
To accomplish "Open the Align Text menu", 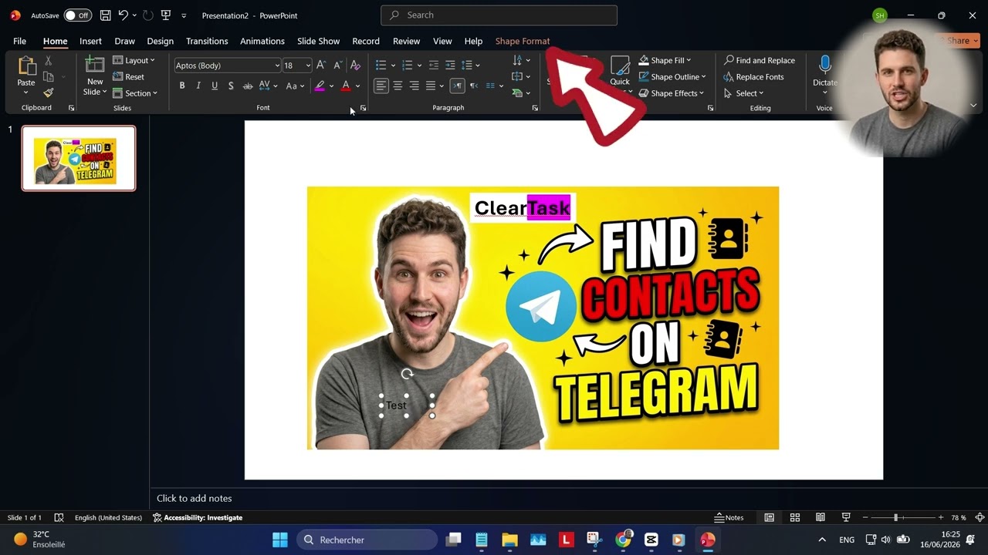I will pos(521,77).
